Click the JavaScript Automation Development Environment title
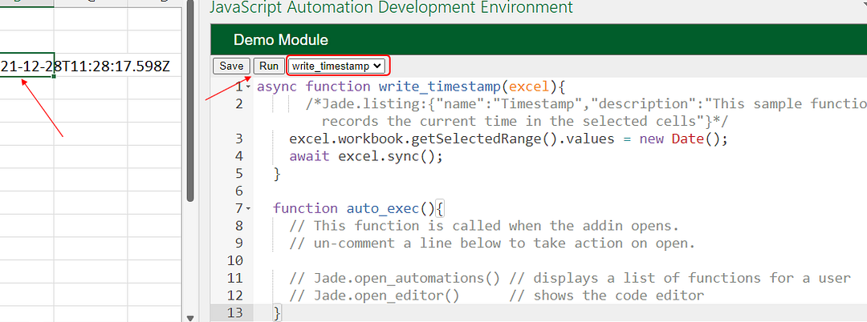 [391, 8]
